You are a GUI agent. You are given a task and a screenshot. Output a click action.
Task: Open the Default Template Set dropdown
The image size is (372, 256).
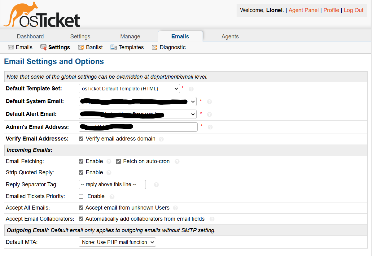click(x=129, y=89)
